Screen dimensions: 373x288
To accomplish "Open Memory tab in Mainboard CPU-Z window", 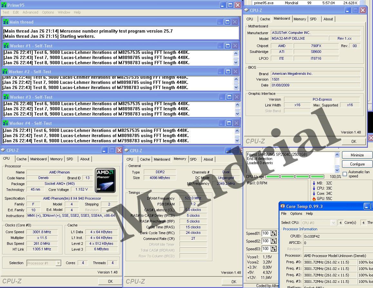I will coord(300,19).
